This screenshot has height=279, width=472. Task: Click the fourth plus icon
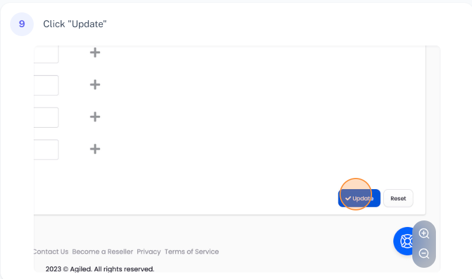tap(95, 148)
